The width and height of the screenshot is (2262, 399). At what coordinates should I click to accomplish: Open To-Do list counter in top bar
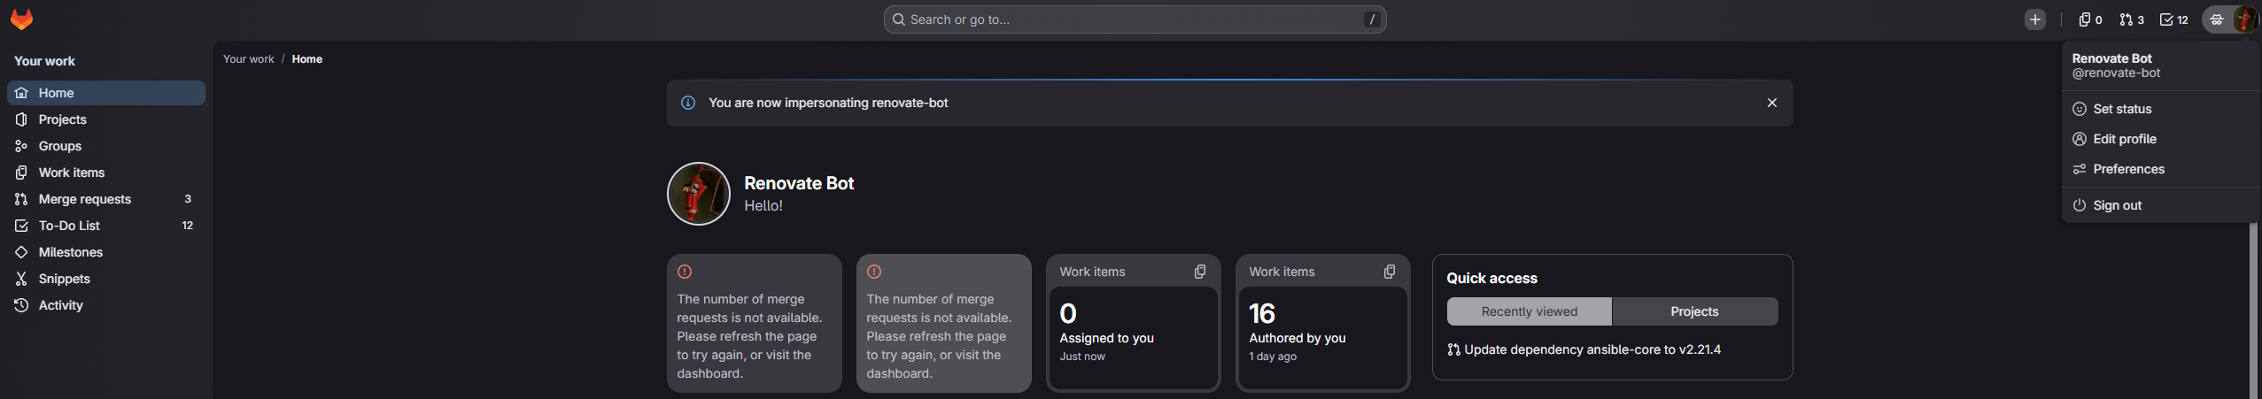pos(2173,19)
